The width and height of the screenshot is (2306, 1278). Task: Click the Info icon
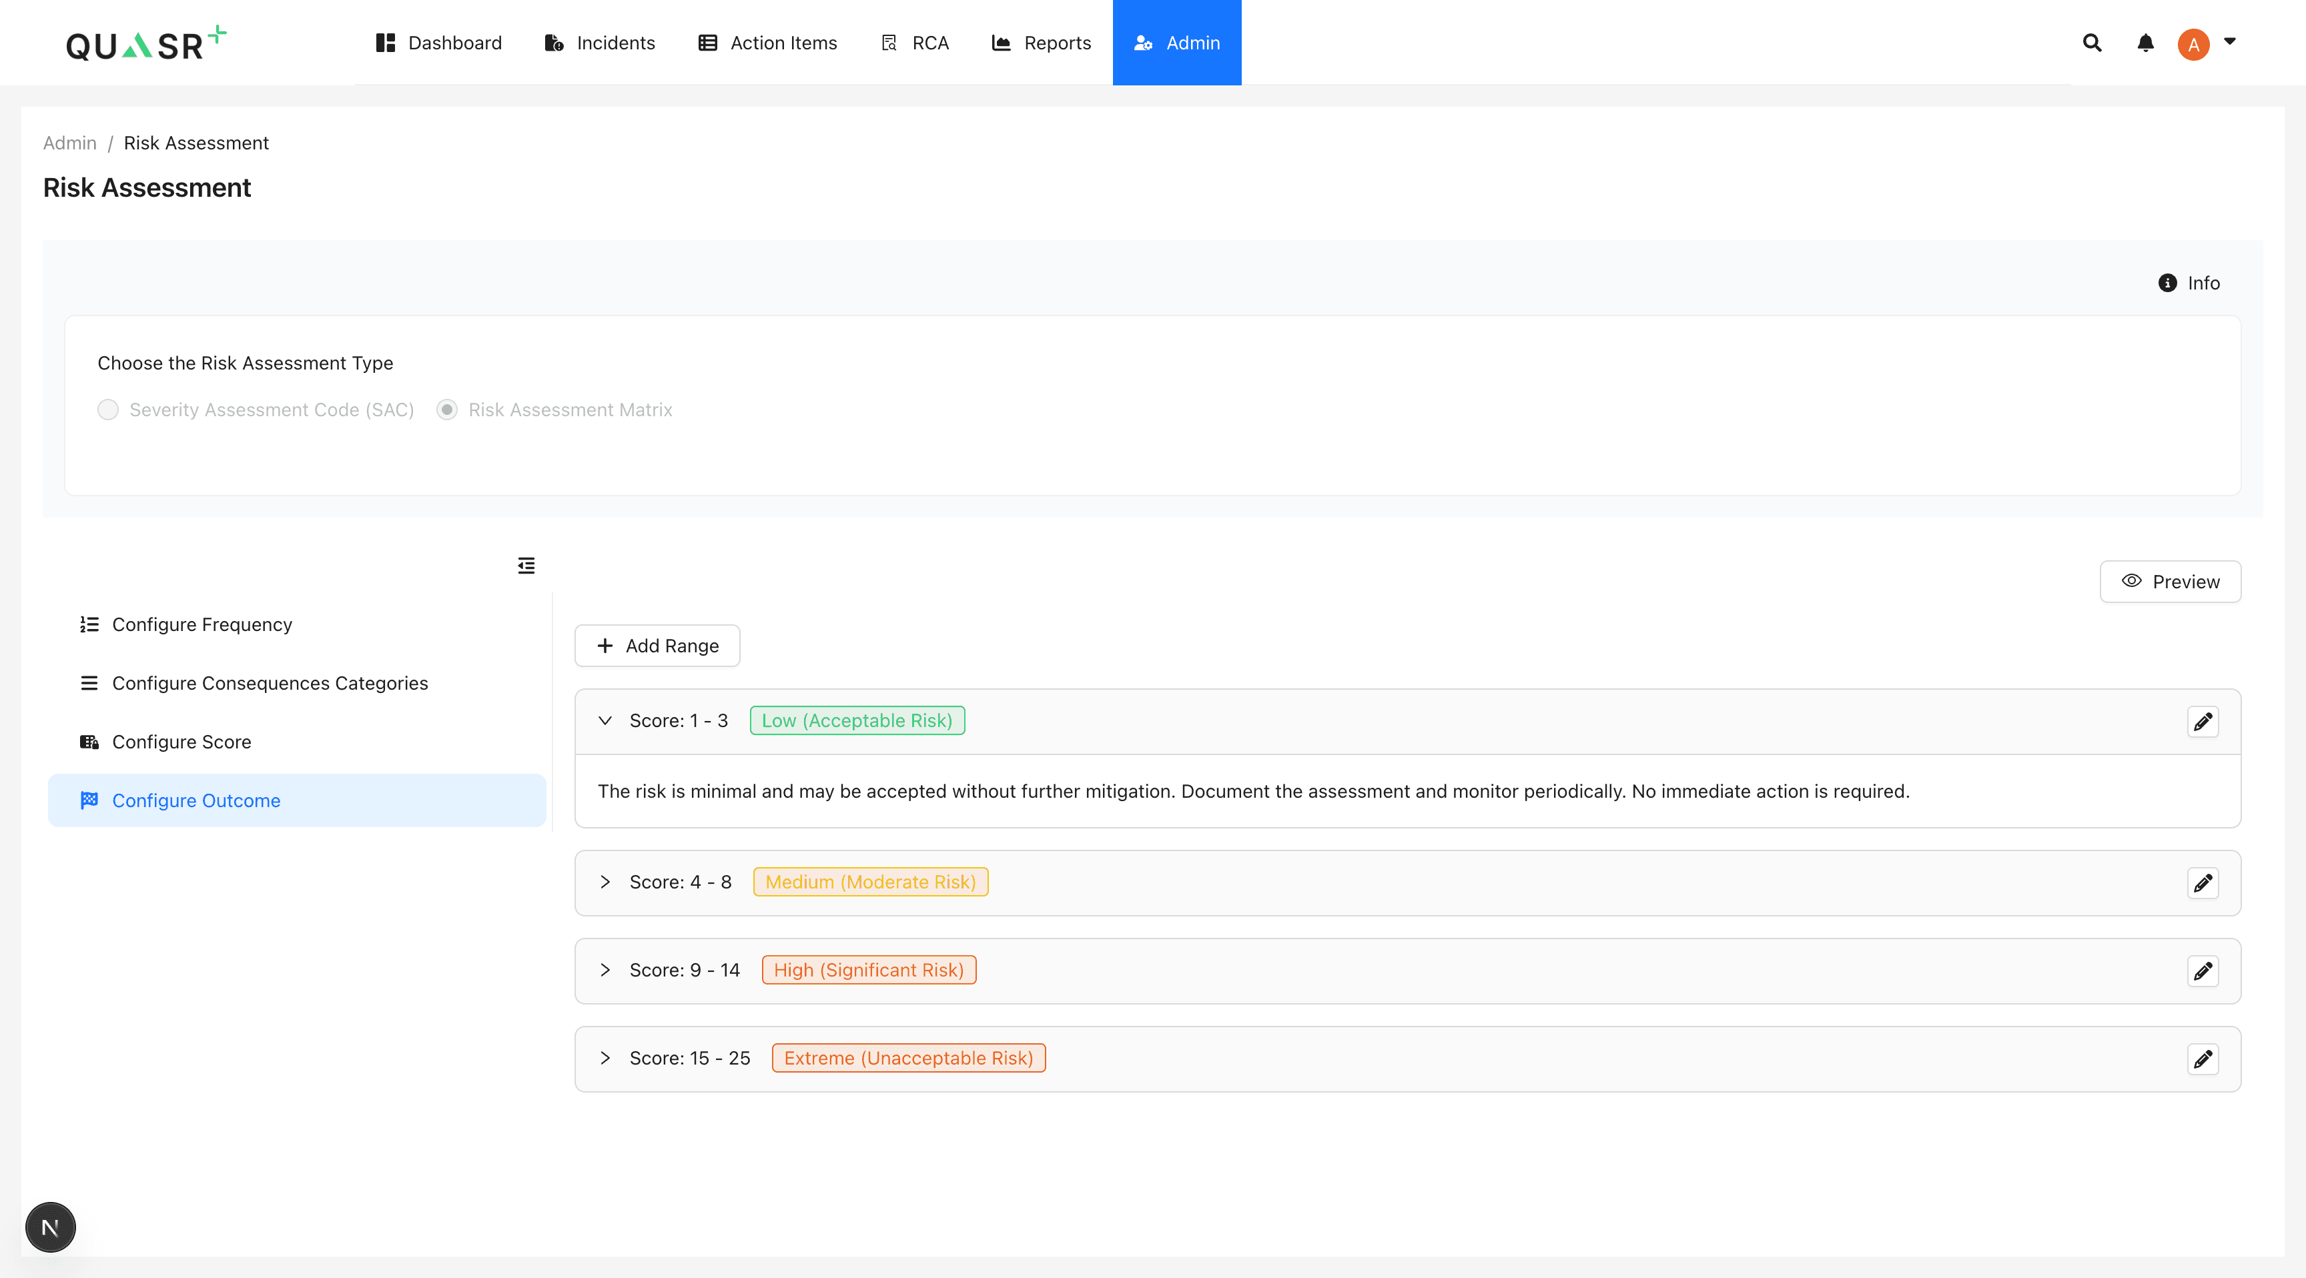2167,283
